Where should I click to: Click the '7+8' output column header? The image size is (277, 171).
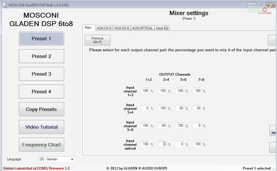click(x=201, y=80)
